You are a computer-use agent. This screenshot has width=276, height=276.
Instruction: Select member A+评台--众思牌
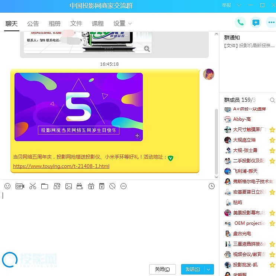[x=249, y=109]
